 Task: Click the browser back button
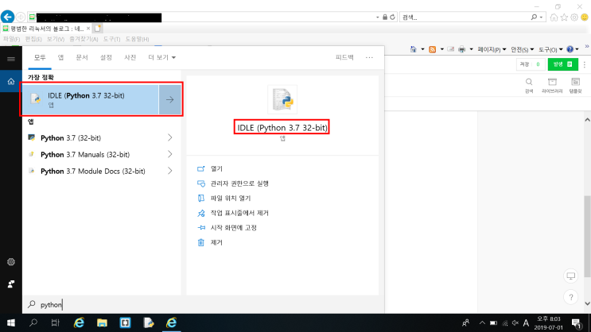(7, 17)
